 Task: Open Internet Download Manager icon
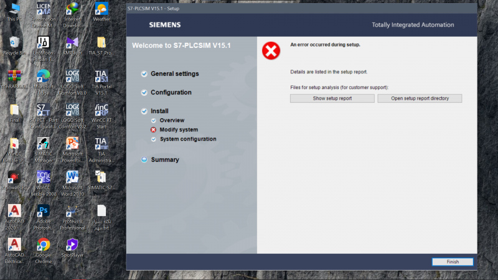72,15
